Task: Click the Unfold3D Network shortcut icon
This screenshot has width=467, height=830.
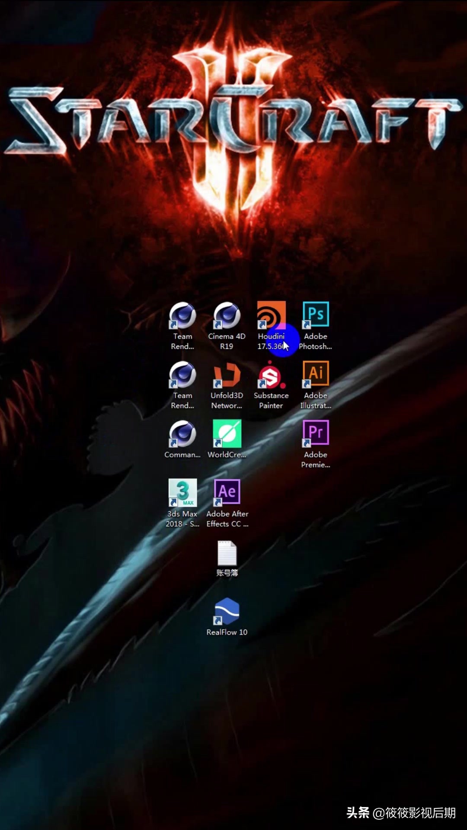Action: [x=227, y=375]
